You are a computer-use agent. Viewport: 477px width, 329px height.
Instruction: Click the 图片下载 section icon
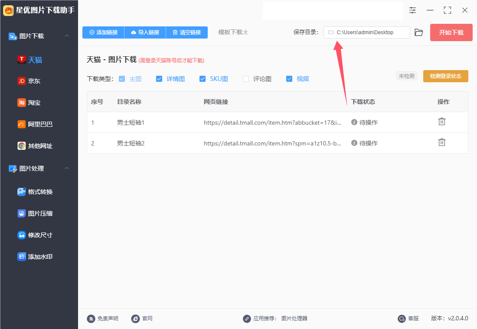click(x=13, y=36)
